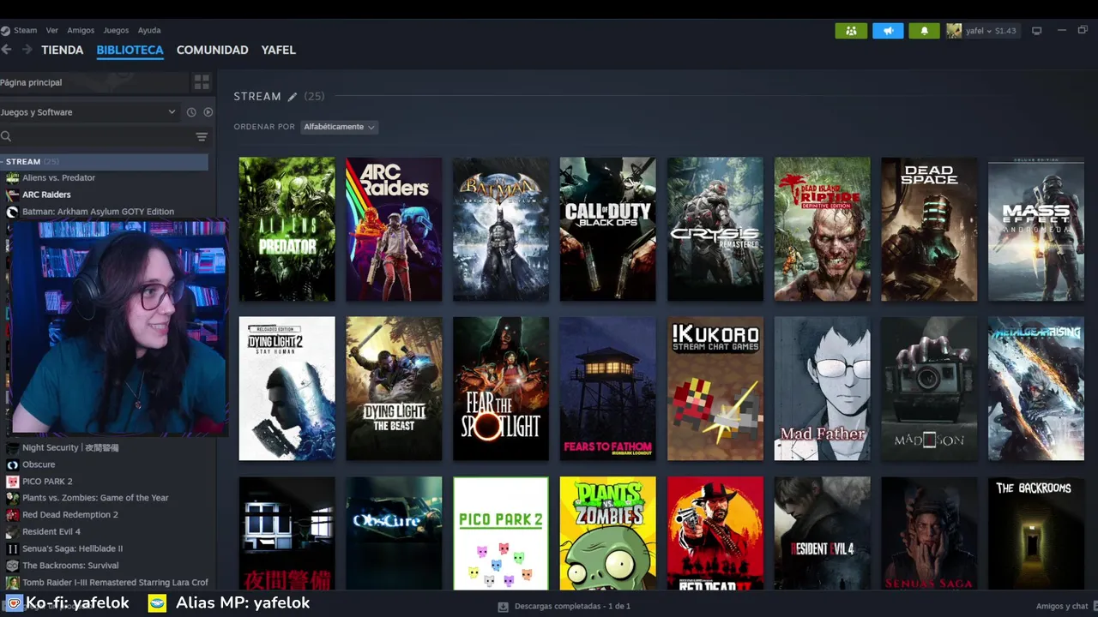Click the library search magnifier icon
This screenshot has height=617, width=1098.
coord(6,136)
